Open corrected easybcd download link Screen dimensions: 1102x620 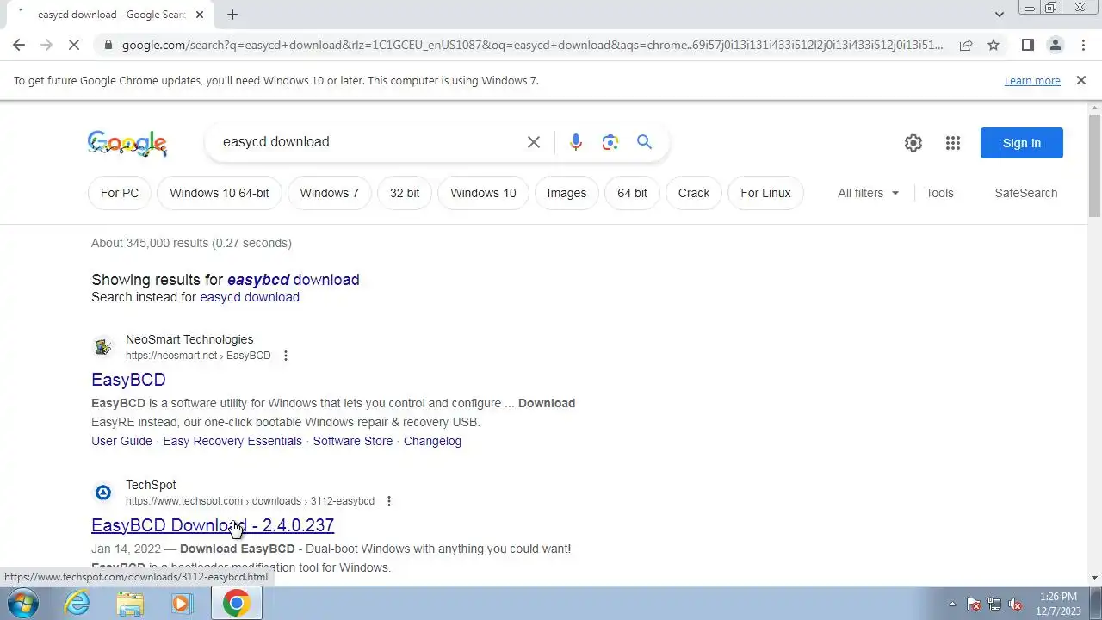coord(294,280)
